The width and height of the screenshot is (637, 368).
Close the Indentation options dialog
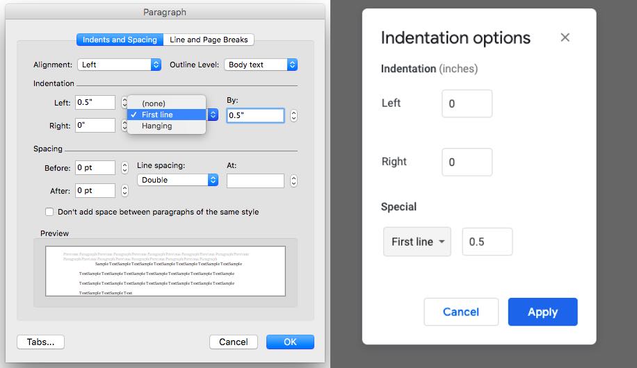pyautogui.click(x=565, y=37)
